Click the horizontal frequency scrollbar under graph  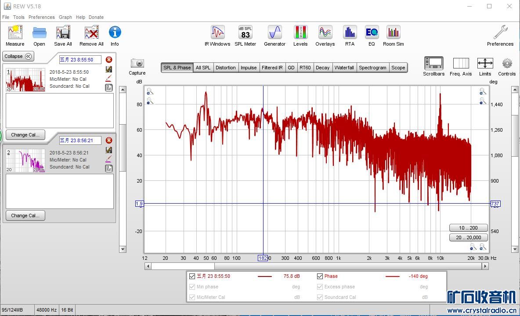coord(183,266)
